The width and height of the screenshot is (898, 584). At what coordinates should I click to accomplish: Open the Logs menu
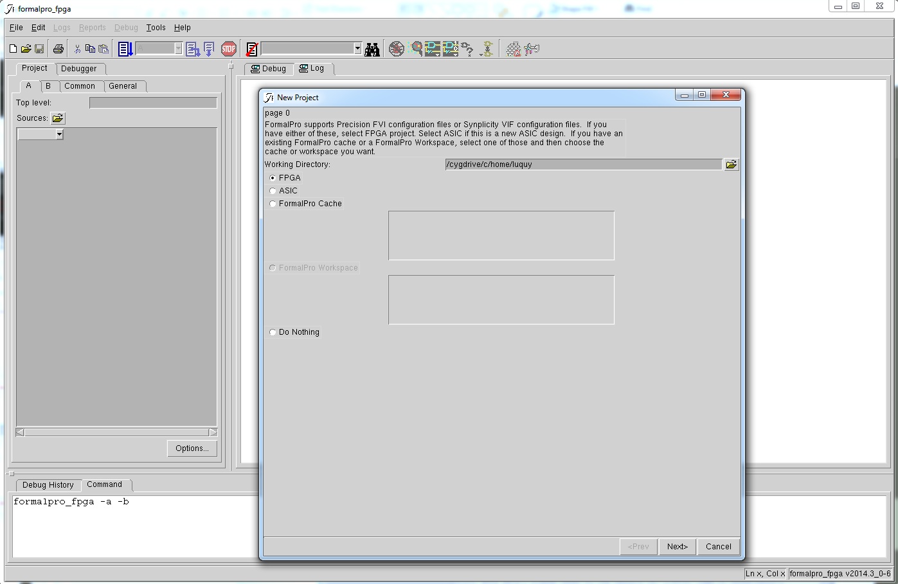pos(62,28)
